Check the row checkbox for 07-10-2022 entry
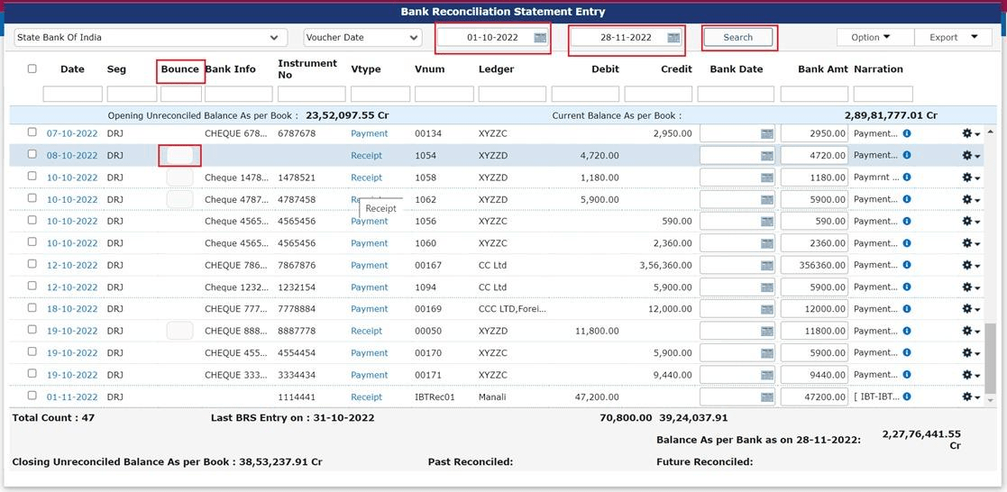1007x492 pixels. point(32,132)
